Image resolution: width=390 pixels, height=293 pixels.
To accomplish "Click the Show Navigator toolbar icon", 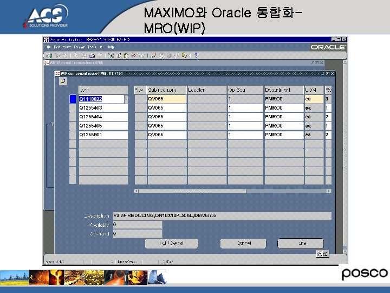I will pos(65,55).
